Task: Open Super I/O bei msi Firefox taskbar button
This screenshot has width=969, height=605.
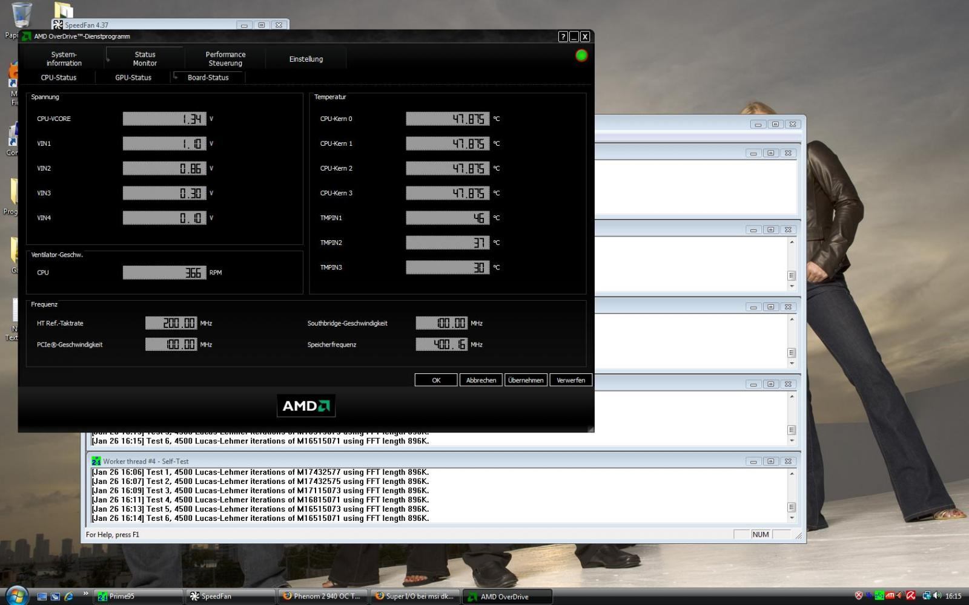Action: pyautogui.click(x=415, y=596)
